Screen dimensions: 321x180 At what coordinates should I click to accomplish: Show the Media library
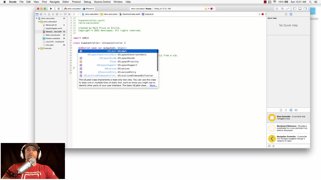click(296, 110)
